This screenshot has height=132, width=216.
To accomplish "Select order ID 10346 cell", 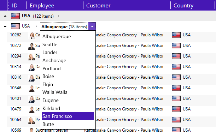I will point(16,88).
